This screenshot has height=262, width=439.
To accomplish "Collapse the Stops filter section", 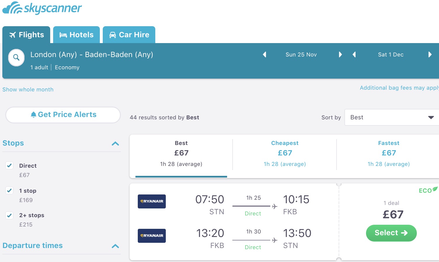I will tap(116, 144).
